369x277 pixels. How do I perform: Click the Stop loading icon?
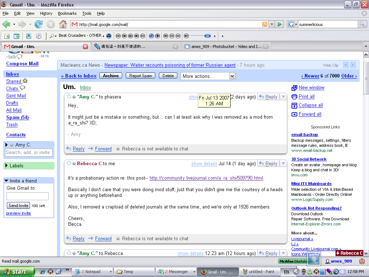click(50, 24)
